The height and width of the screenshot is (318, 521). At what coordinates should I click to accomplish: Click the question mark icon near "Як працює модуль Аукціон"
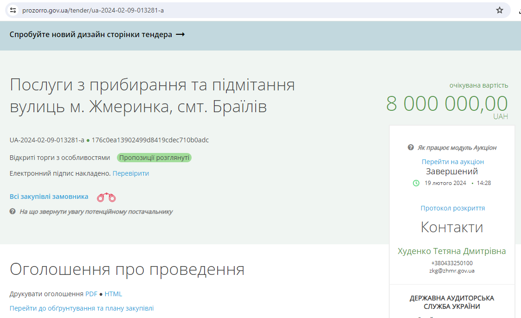click(410, 148)
